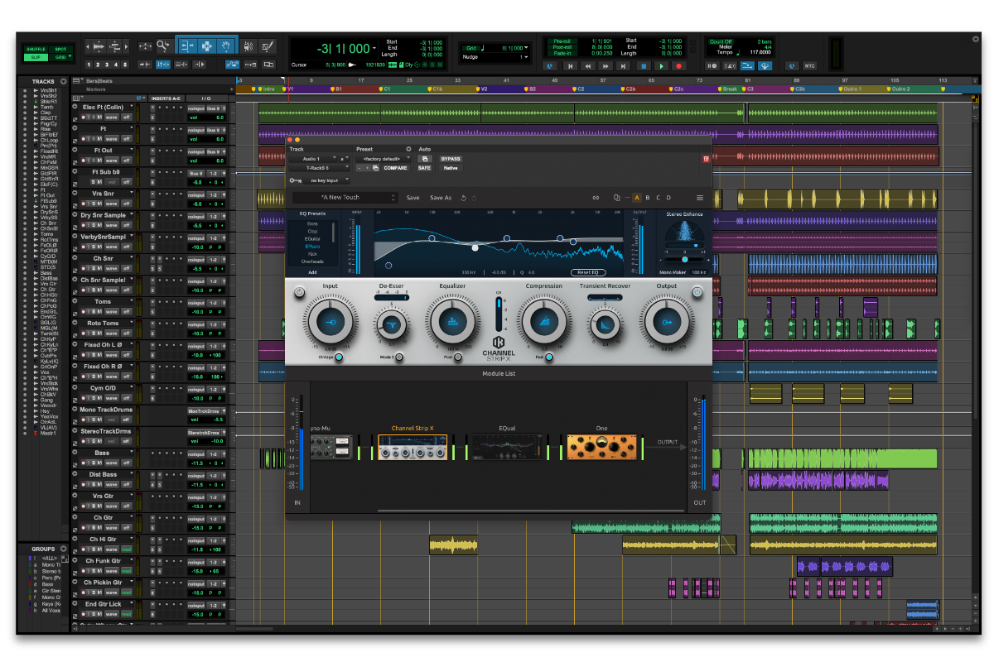Select the EQual module thumbnail
Image resolution: width=994 pixels, height=662 pixels.
[508, 448]
